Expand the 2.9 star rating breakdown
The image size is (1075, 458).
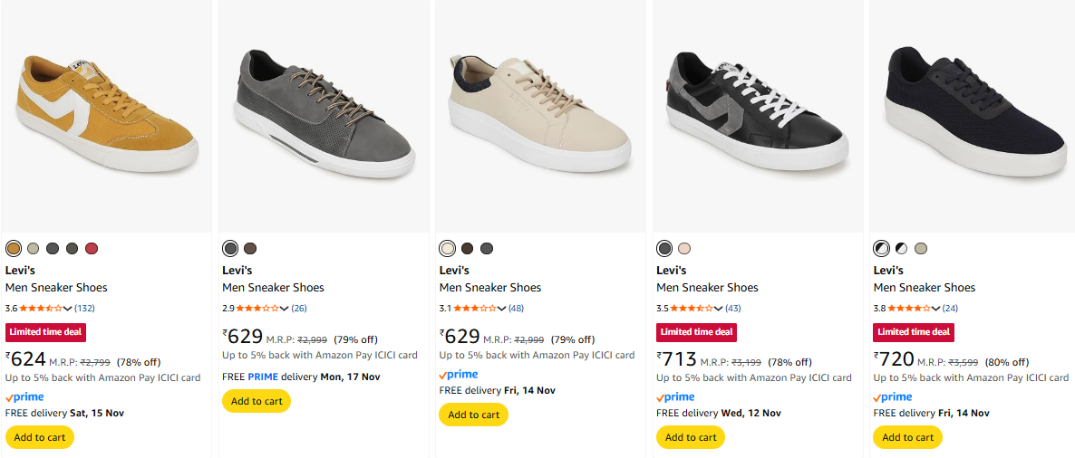pos(285,309)
